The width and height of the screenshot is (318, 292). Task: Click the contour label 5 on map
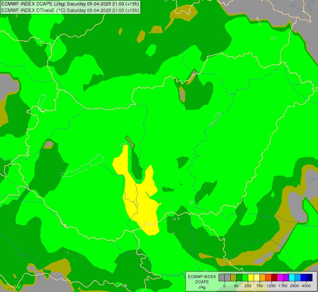tap(68, 253)
